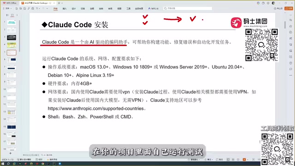Image resolution: width=295 pixels, height=166 pixels.
Task: Click the save icon in quick toolbar
Action: (x=24, y=8)
